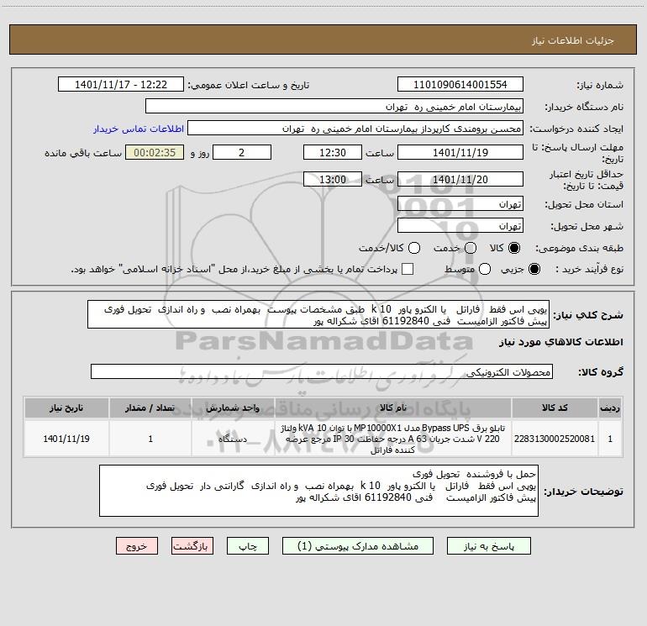Click the شماره نیاز field 1101090614001554

pos(460,84)
